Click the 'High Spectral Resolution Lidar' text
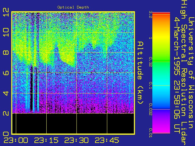 click(x=184, y=73)
